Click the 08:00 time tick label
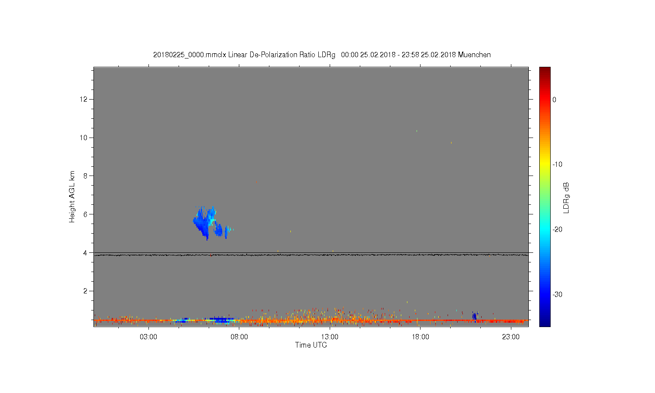655x393 pixels. point(239,337)
